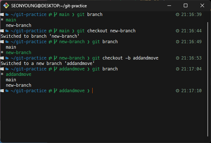Click folder icon on the 21:16:53 prompt line

pyautogui.click(x=7, y=58)
